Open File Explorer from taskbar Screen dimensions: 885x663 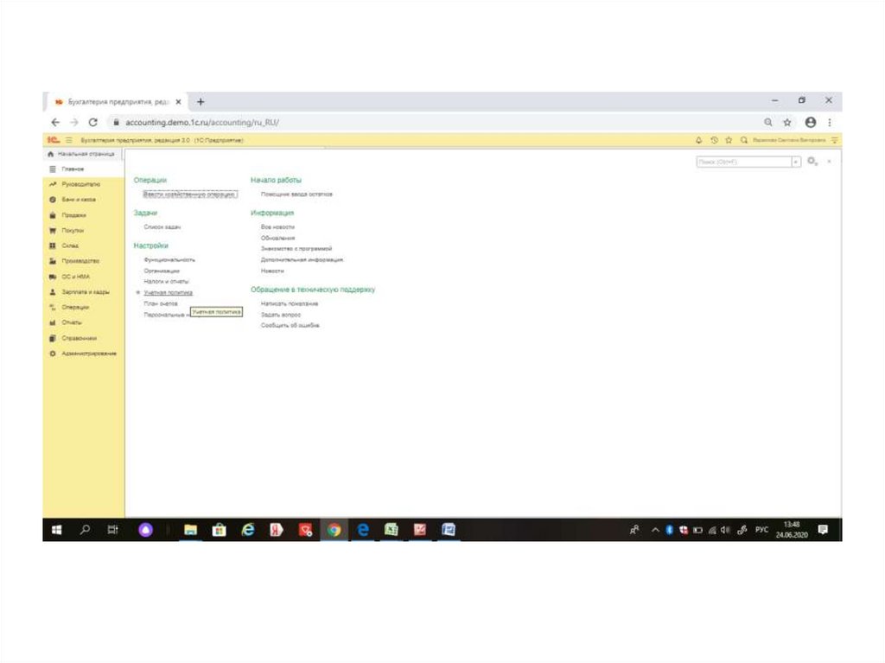pos(191,530)
